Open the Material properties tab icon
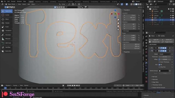Screen dimensions: 175x98 (x=146, y=78)
